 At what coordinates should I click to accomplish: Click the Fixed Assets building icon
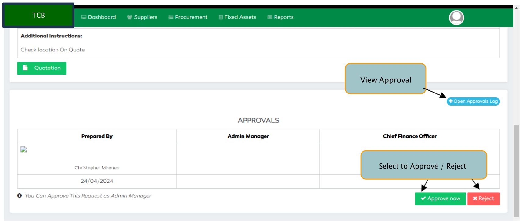tap(221, 17)
